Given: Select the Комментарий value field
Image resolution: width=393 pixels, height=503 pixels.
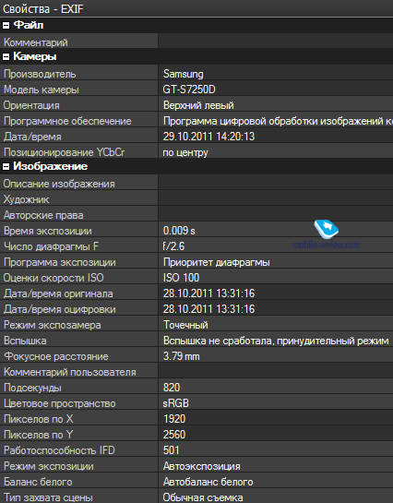Looking at the screenshot, I should [276, 42].
